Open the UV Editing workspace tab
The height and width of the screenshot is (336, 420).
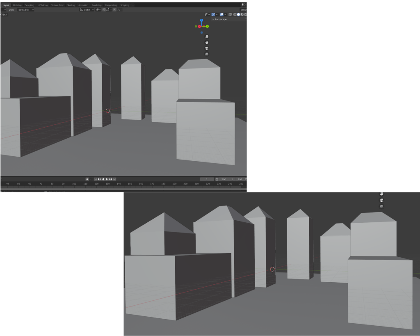(42, 5)
